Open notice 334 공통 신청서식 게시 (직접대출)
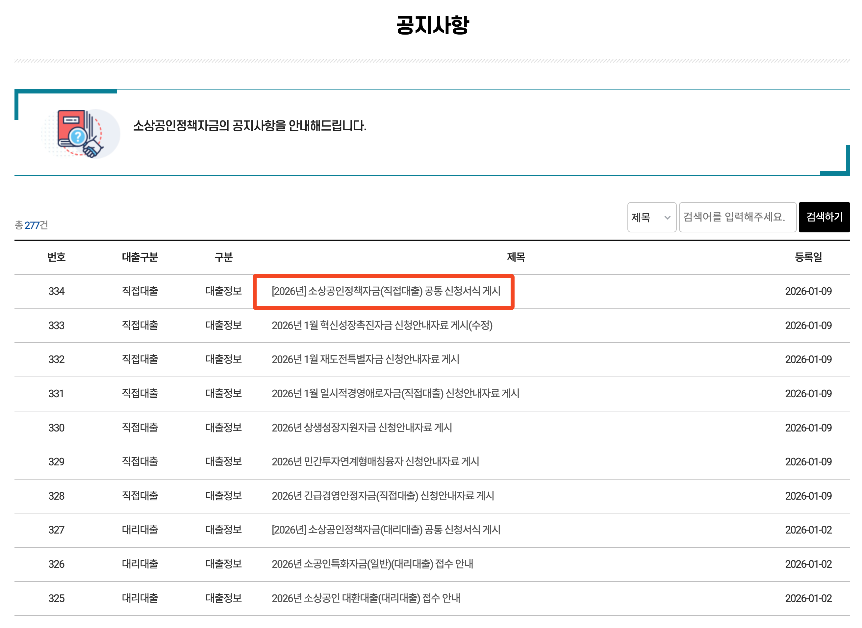The height and width of the screenshot is (628, 862). pyautogui.click(x=385, y=291)
